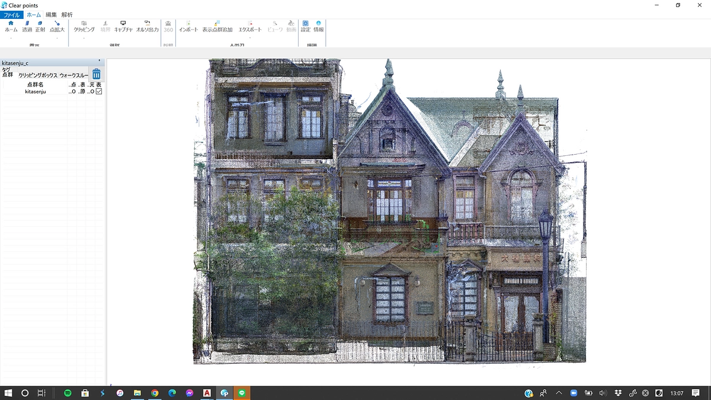The height and width of the screenshot is (400, 711).
Task: Click the インポート import icon
Action: (x=188, y=26)
